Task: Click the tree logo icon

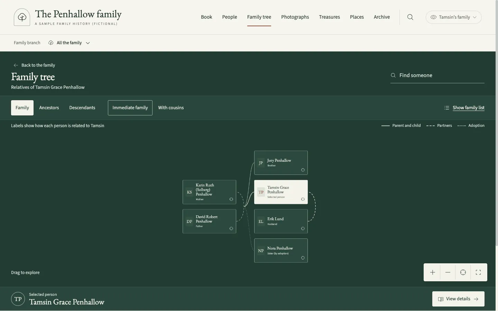Action: 22,17
